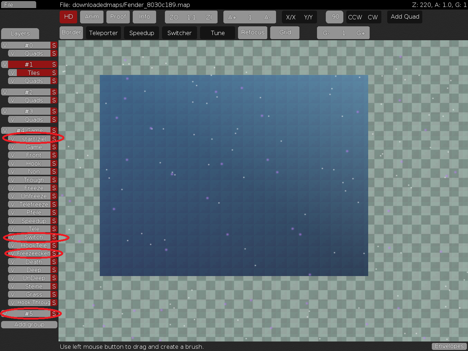Activate the Teleporter tool
Screen dimensions: 468x351
click(x=103, y=33)
